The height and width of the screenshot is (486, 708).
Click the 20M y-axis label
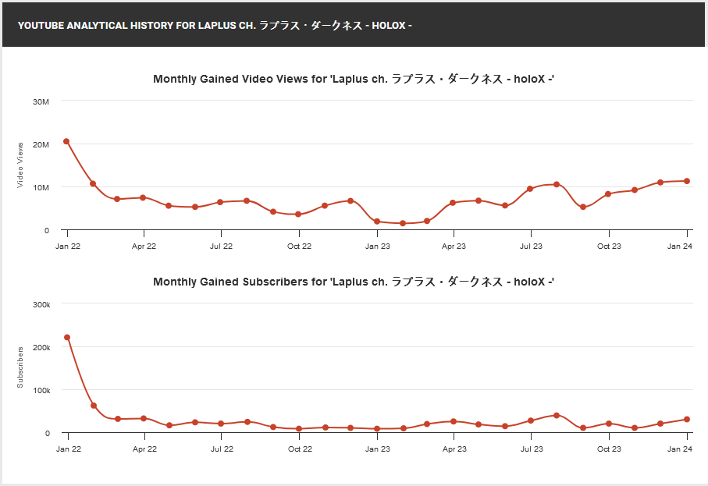coord(41,145)
